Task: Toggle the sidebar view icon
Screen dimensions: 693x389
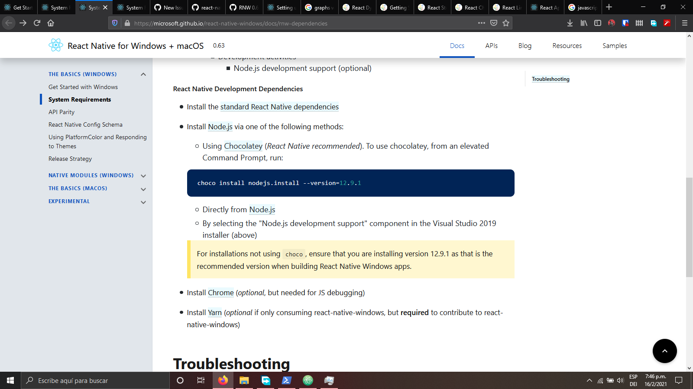Action: tap(598, 23)
